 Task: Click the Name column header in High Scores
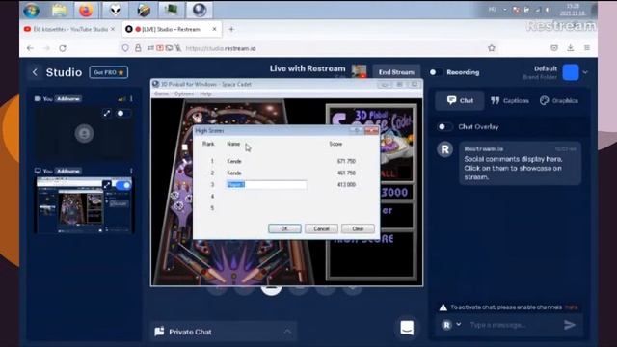[x=233, y=144]
